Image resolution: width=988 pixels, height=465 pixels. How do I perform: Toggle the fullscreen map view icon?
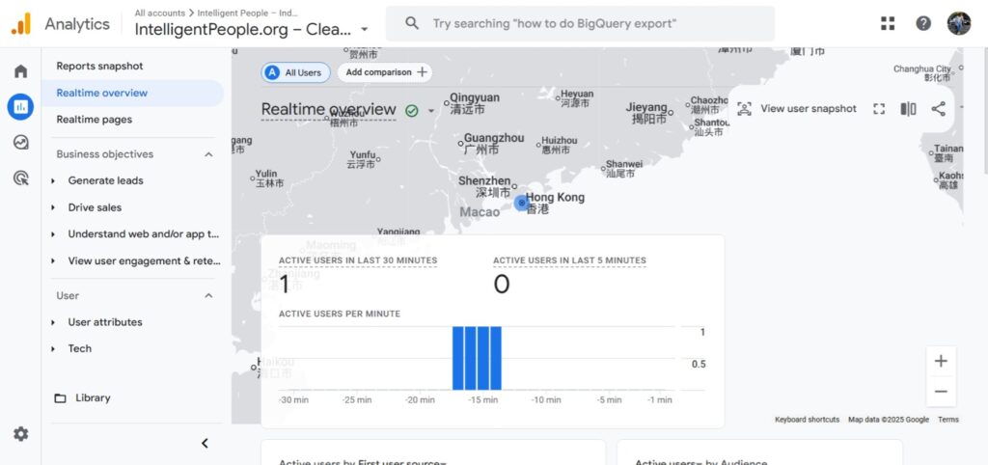tap(878, 109)
